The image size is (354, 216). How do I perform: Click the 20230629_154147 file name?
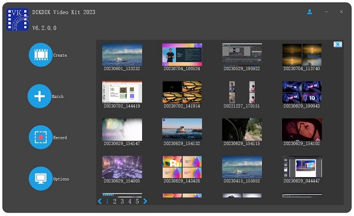point(122,143)
